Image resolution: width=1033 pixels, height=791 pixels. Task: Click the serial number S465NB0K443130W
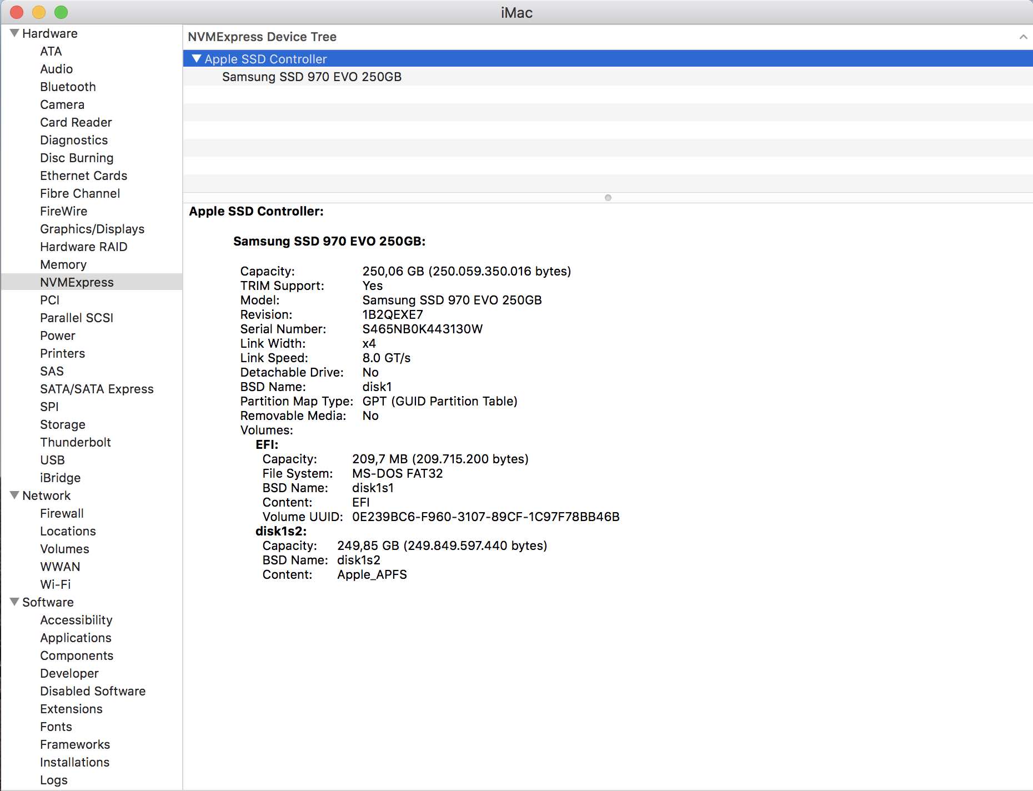coord(423,329)
